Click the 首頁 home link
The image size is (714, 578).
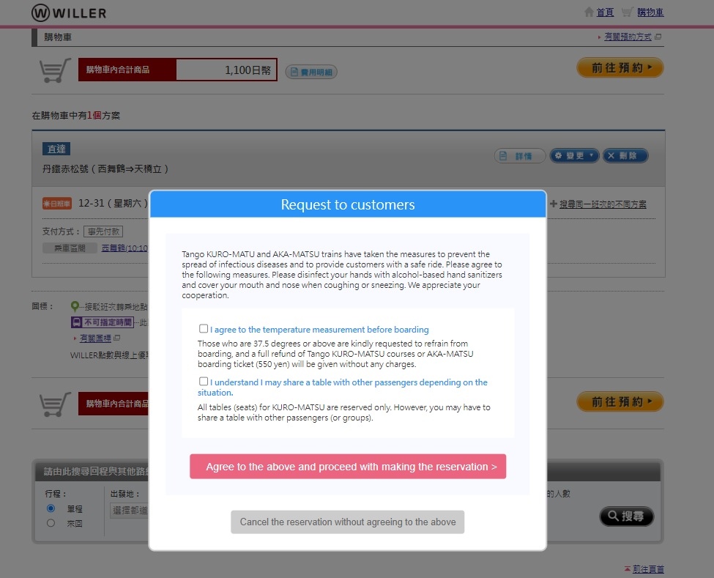click(605, 12)
